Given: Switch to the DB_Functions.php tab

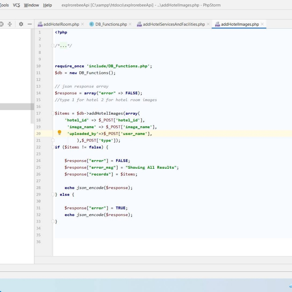Looking at the screenshot, I should [x=111, y=24].
